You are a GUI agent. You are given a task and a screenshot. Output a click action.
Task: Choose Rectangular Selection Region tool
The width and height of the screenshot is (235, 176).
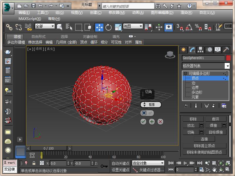coord(78,27)
